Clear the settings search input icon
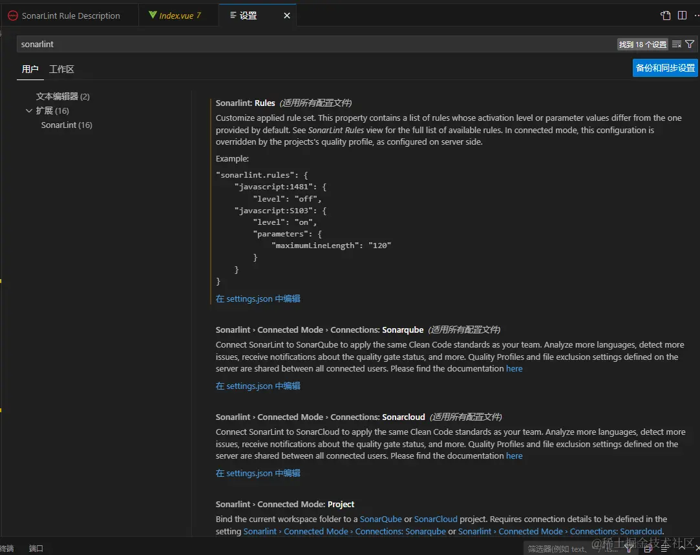700x555 pixels. [677, 44]
